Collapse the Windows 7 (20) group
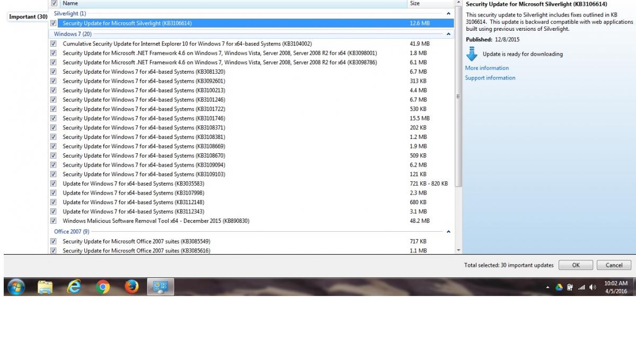This screenshot has height=358, width=636. coord(448,34)
